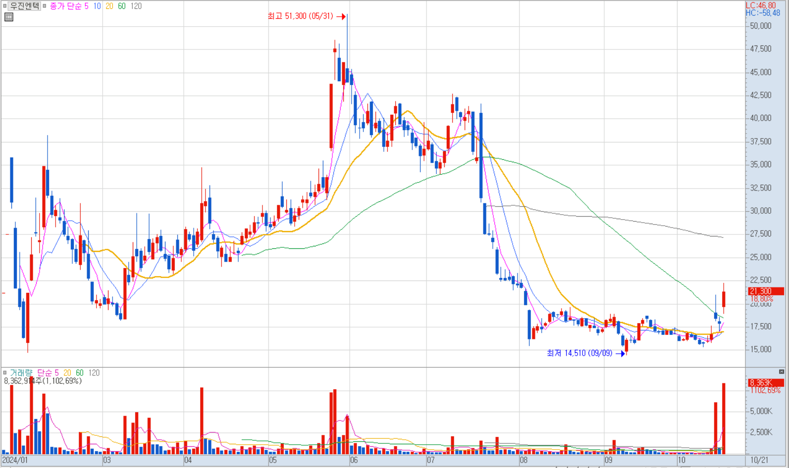Select the 120-period volume average legend
The width and height of the screenshot is (789, 468).
pos(94,373)
